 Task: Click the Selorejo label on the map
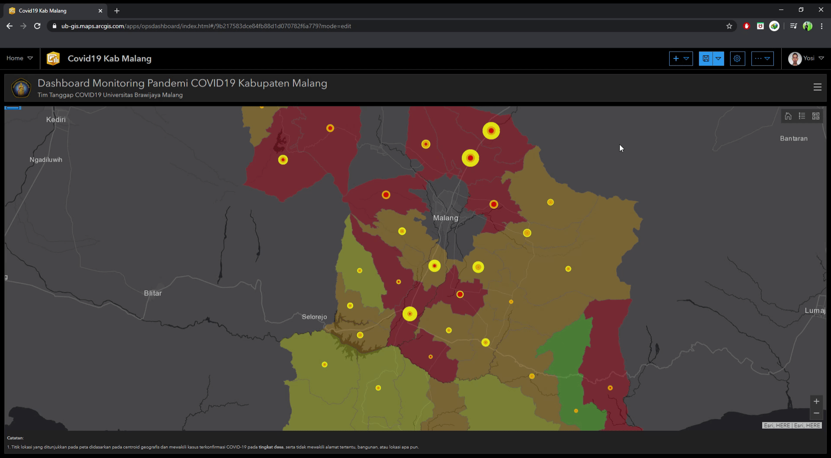click(314, 317)
